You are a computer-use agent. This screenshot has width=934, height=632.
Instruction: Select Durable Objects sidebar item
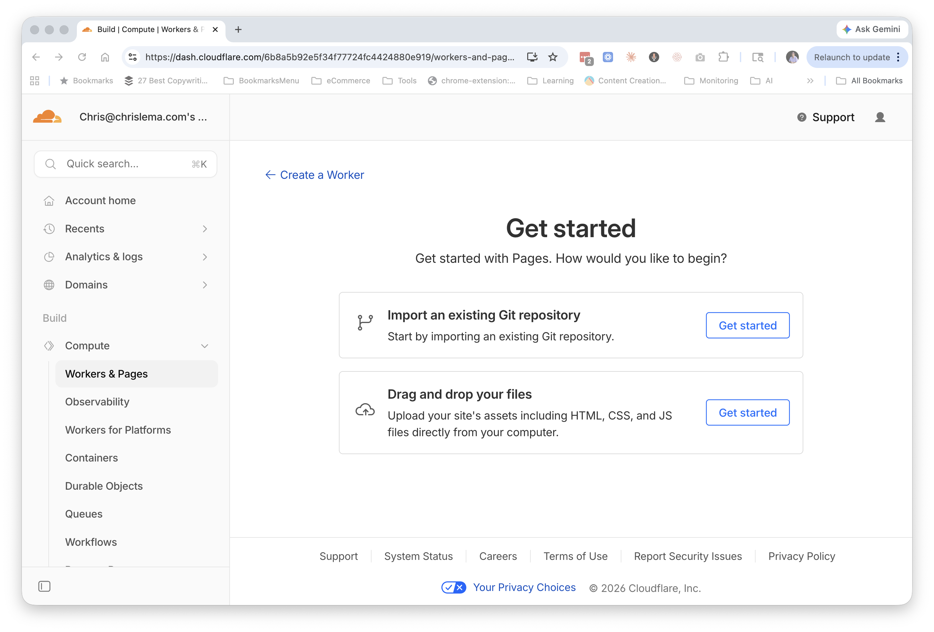104,486
